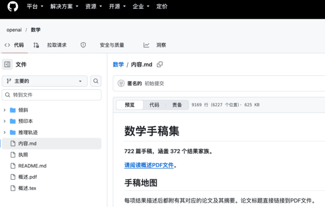Screen dimensions: 325x207
Task: Expand the 推理轨迹 folder chevron
Action: pos(4,132)
